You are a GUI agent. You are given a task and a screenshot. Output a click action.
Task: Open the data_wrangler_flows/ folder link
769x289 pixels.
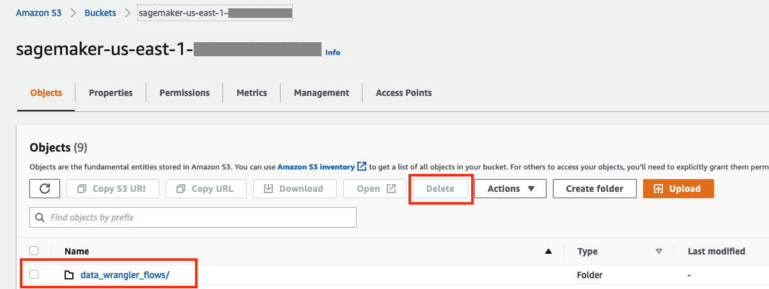pyautogui.click(x=125, y=275)
